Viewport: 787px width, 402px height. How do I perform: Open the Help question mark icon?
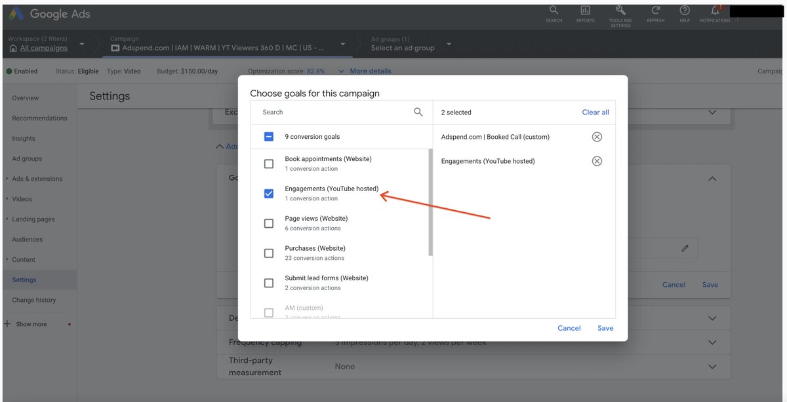coord(685,10)
